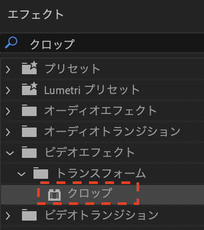Click the オーディオトランジション folder icon
The width and height of the screenshot is (204, 230).
click(x=29, y=131)
